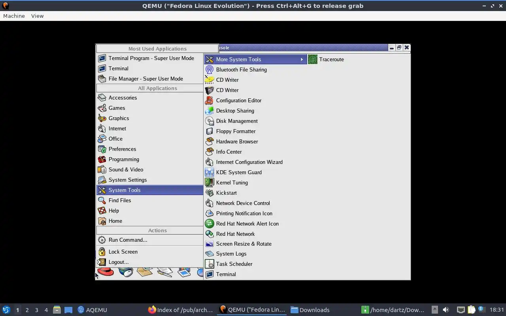
Task: Choose Logout...
Action: pos(150,262)
